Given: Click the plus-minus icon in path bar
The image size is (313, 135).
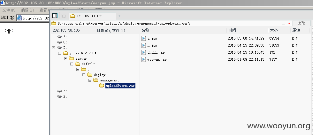Looking at the screenshot, I should [283, 23].
